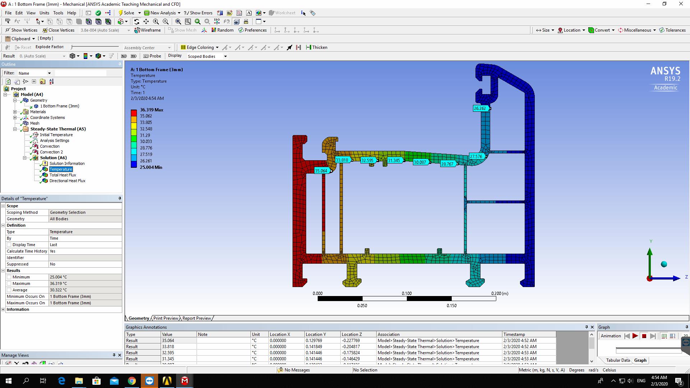
Task: Click the ISO view icon
Action: point(217,22)
